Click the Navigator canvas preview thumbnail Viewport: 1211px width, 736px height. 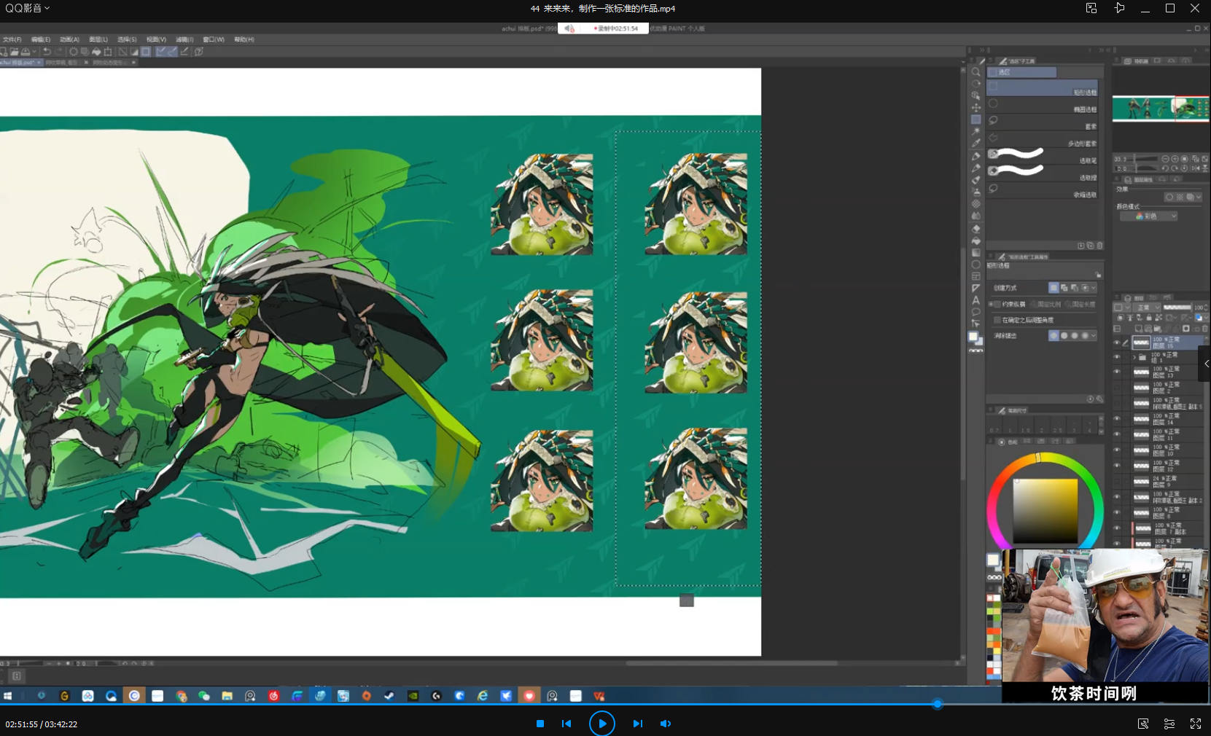[1160, 109]
